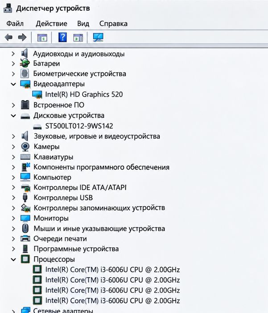Click the action pane toolbar icon

click(x=78, y=38)
